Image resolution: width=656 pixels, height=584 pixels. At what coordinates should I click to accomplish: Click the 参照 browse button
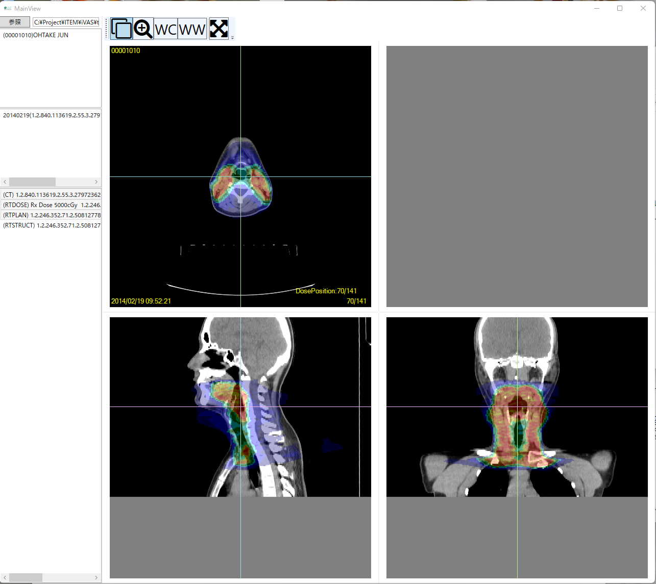[15, 22]
